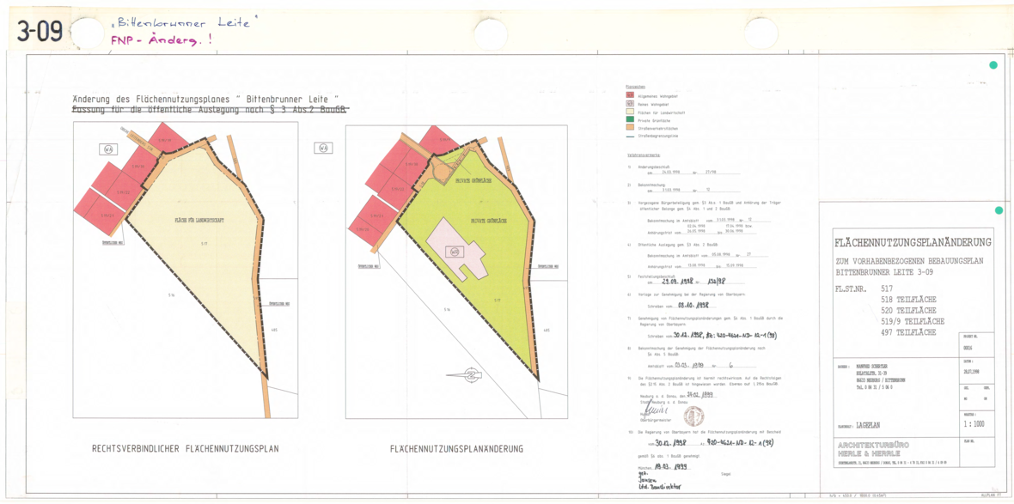Image resolution: width=1014 pixels, height=504 pixels.
Task: Click the WR symbol inside the pink building area
Action: (455, 252)
